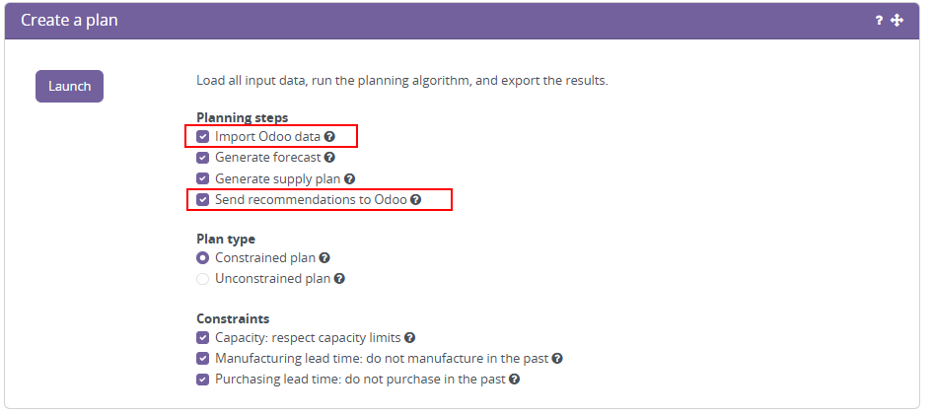The width and height of the screenshot is (934, 416).
Task: Click help icon next to Generate supply plan
Action: click(349, 179)
